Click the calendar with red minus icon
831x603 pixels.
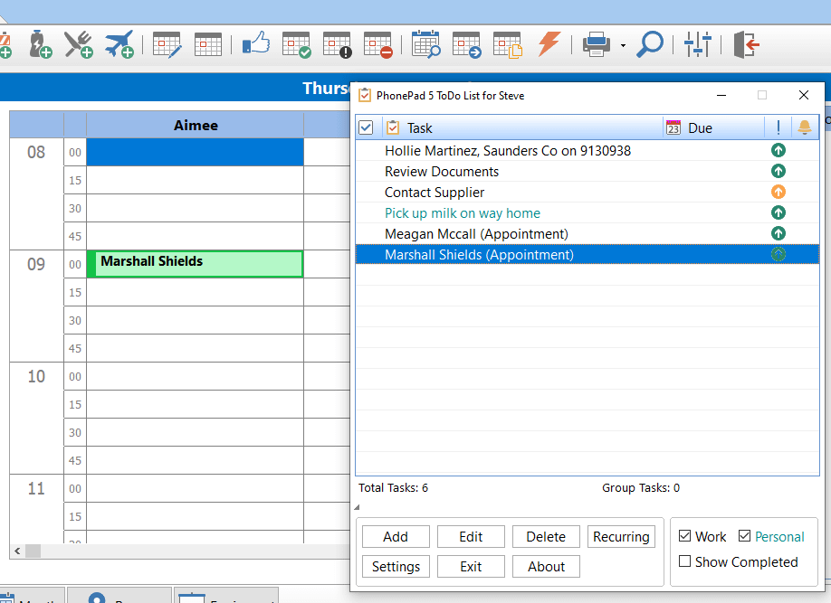pyautogui.click(x=377, y=44)
